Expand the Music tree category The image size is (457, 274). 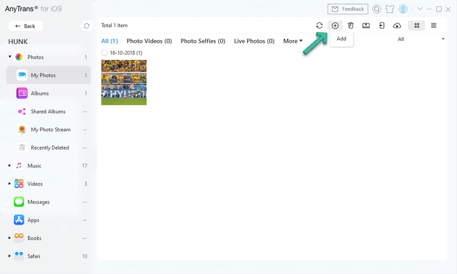tap(10, 166)
